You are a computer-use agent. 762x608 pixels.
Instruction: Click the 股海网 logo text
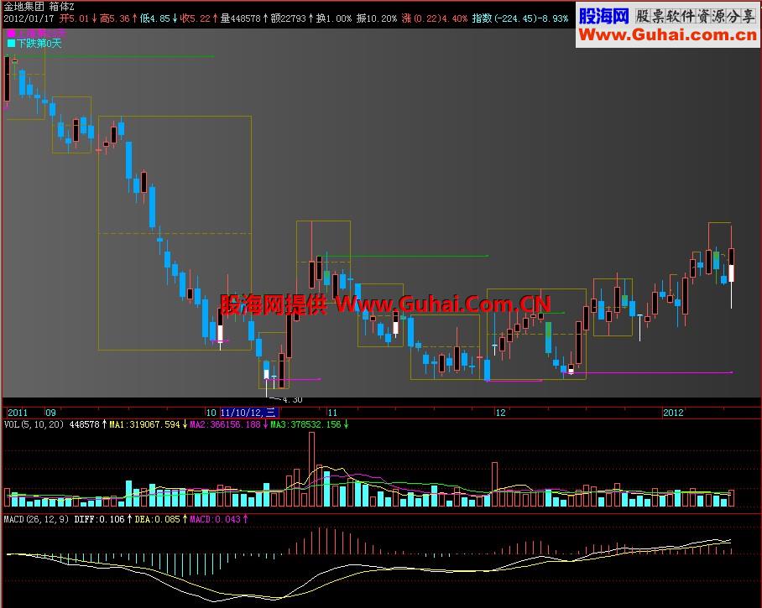tap(604, 16)
